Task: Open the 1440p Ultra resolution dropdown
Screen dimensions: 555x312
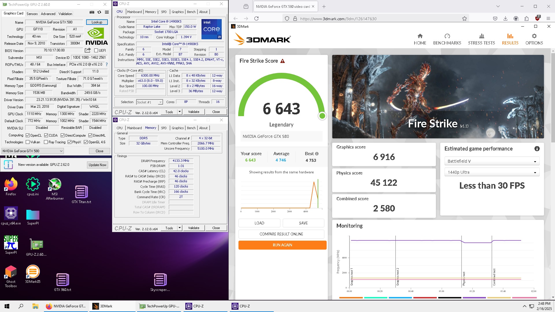Action: click(492, 172)
